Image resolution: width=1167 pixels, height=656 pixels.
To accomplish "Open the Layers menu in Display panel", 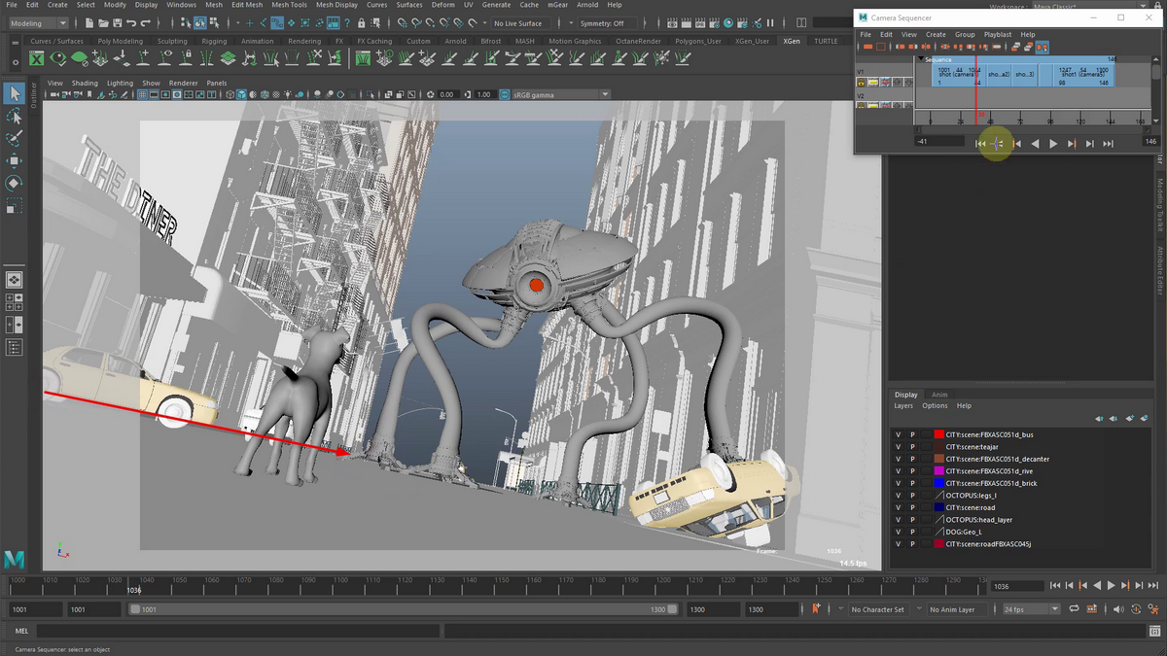I will click(903, 405).
